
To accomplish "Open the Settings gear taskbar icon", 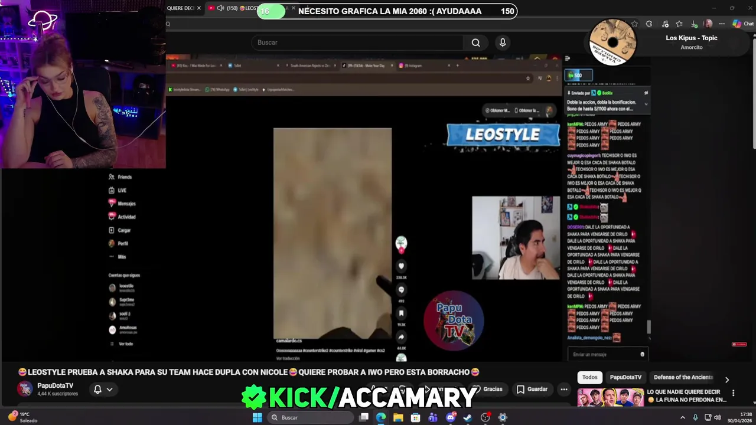I will [503, 417].
